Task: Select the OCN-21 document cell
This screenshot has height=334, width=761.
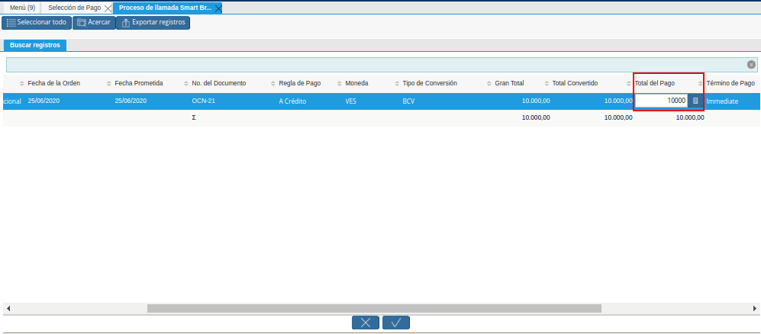Action: click(x=203, y=101)
